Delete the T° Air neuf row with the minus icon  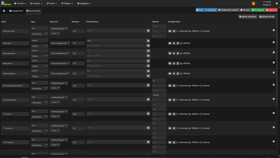coord(274,113)
